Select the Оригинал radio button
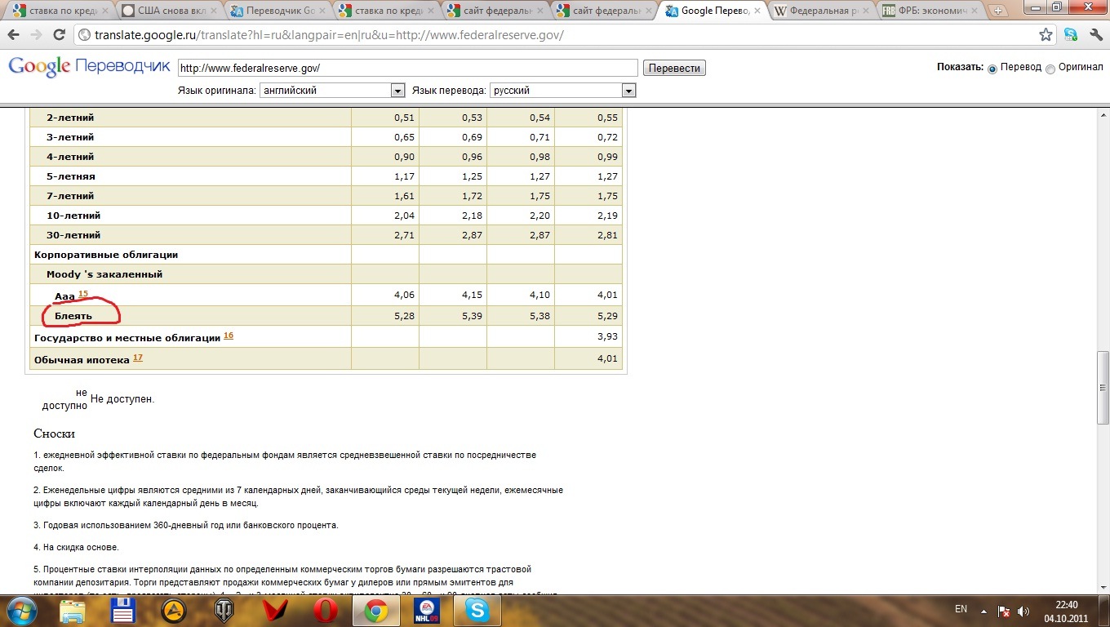The height and width of the screenshot is (627, 1110). click(x=1050, y=69)
